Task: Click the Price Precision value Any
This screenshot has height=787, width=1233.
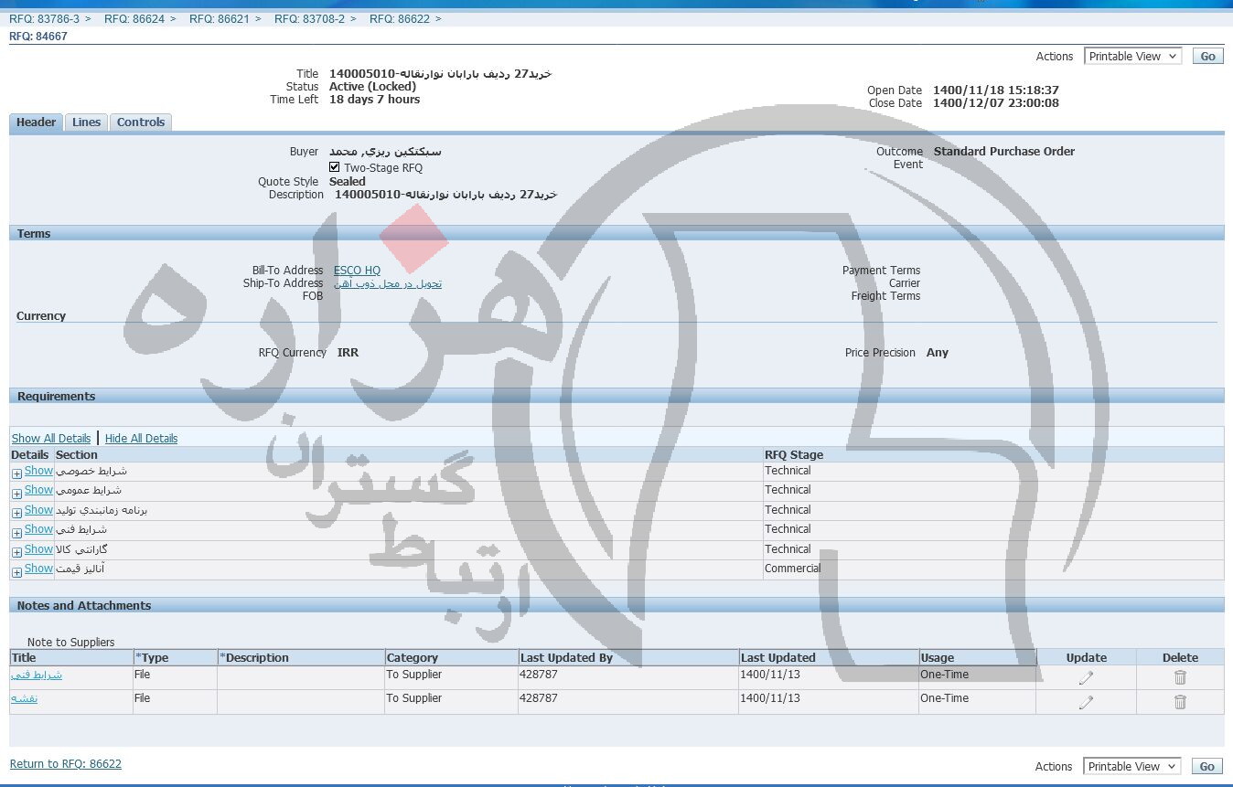Action: (938, 353)
